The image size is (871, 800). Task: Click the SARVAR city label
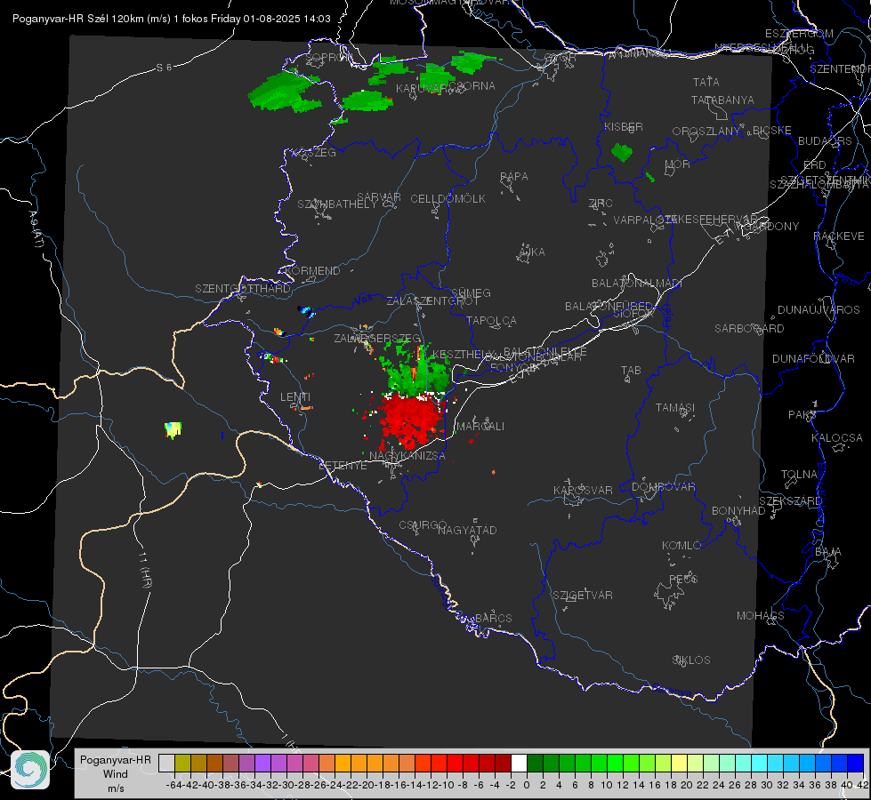(379, 196)
